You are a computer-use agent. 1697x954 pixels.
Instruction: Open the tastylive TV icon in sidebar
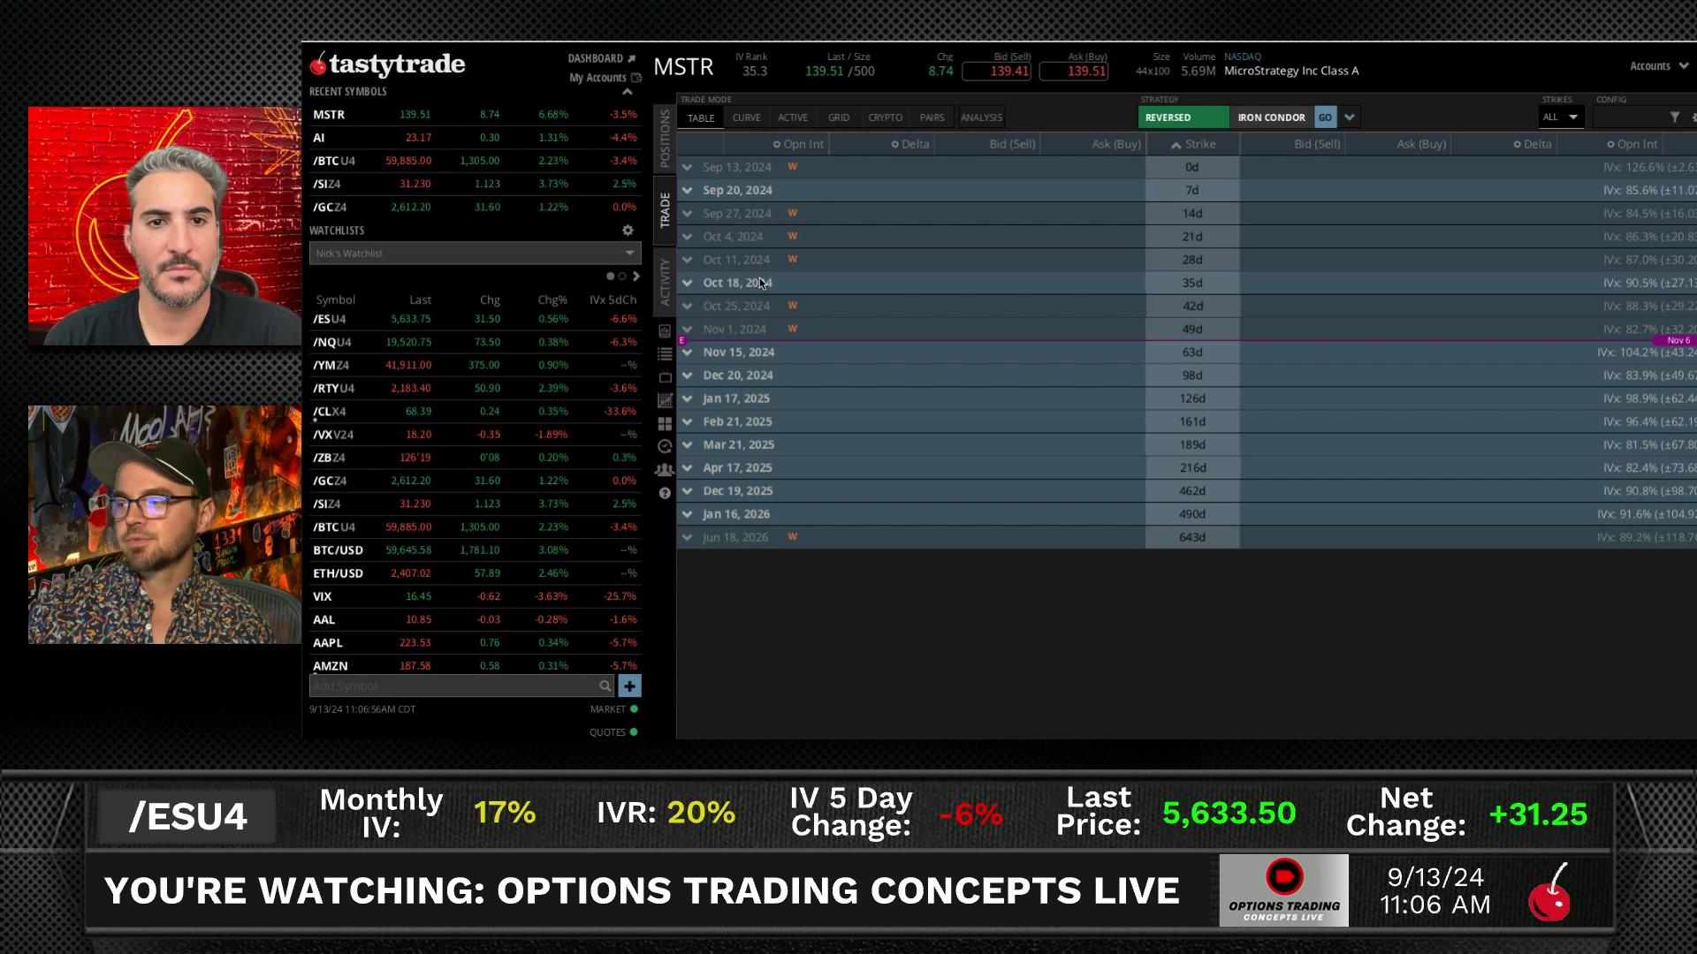(x=665, y=377)
